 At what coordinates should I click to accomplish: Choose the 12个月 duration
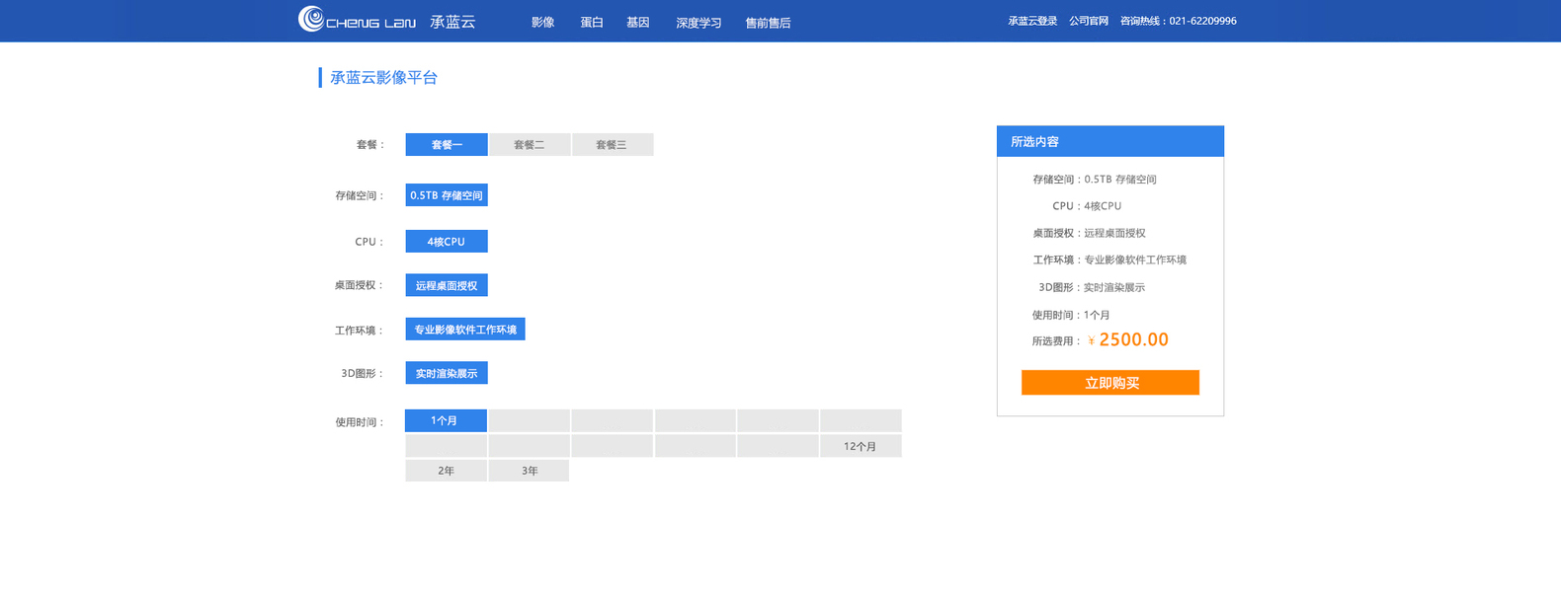pyautogui.click(x=860, y=447)
